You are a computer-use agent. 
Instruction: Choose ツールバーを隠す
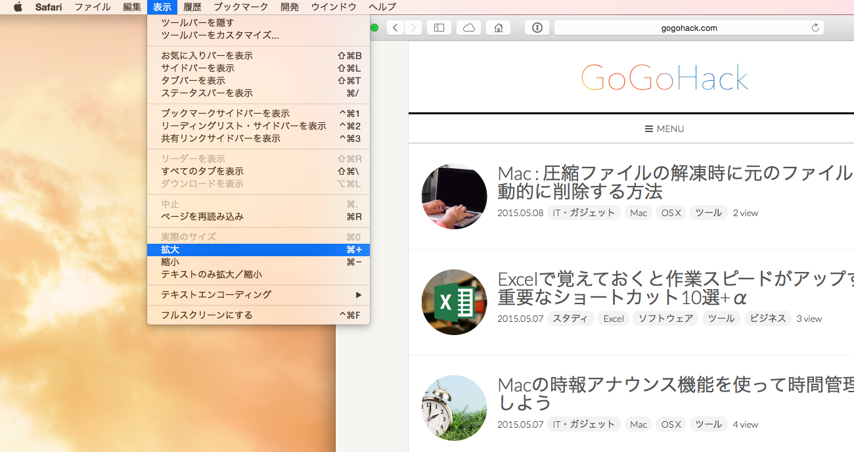pos(259,23)
